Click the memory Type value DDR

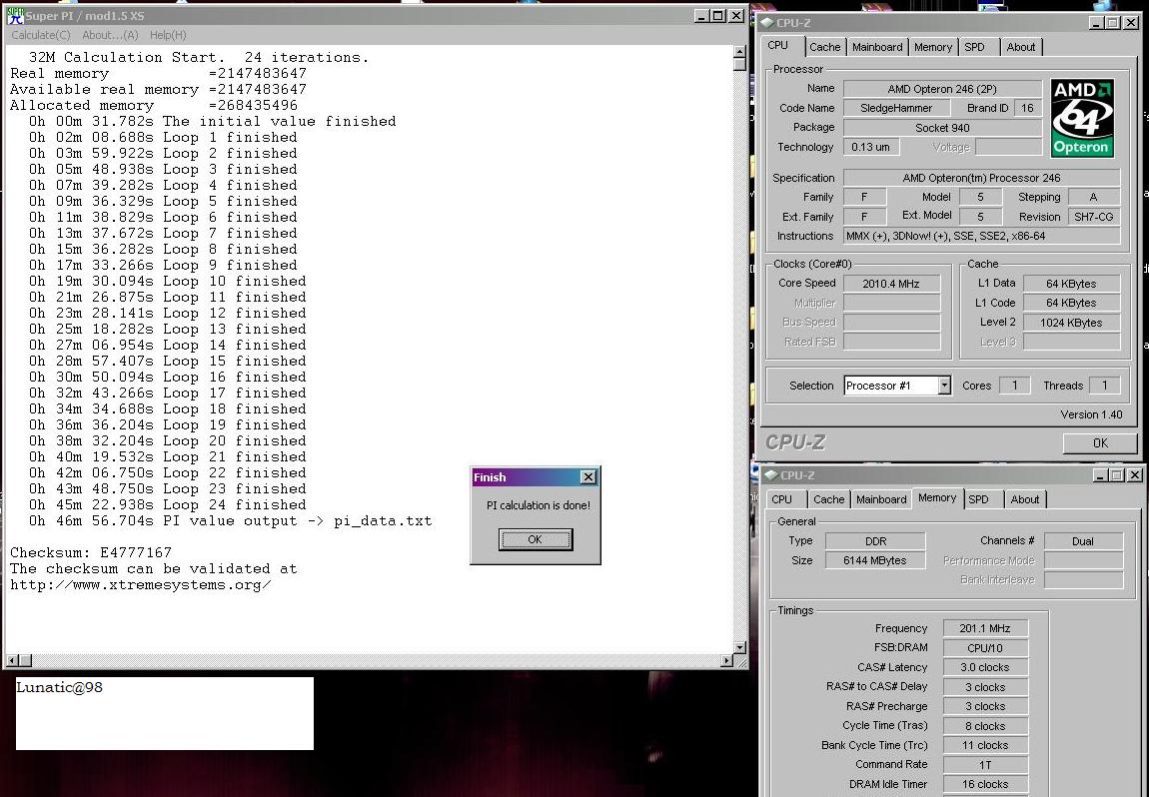[875, 541]
